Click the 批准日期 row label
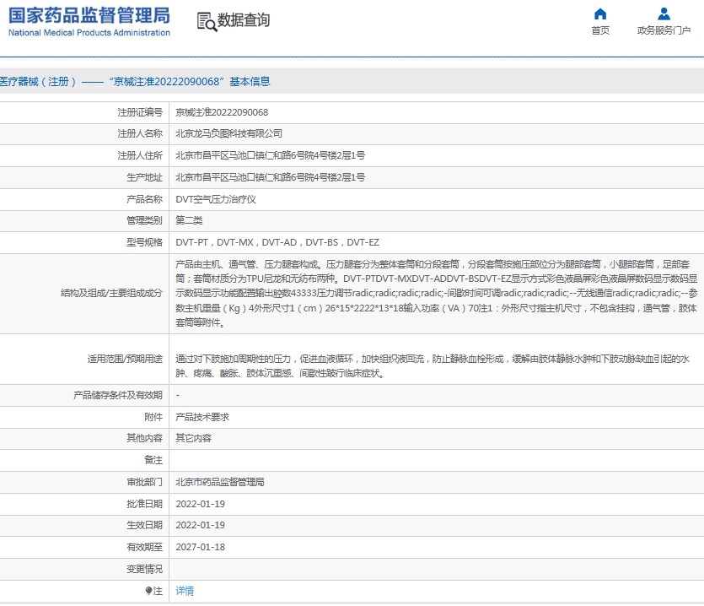Screen dimensions: 704x606 (x=144, y=504)
